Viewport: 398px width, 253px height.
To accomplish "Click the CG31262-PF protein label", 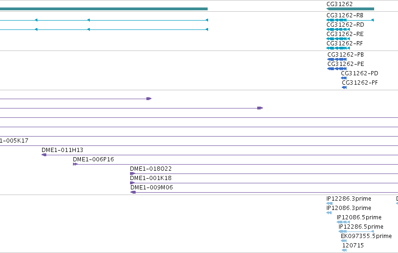I will pyautogui.click(x=360, y=83).
